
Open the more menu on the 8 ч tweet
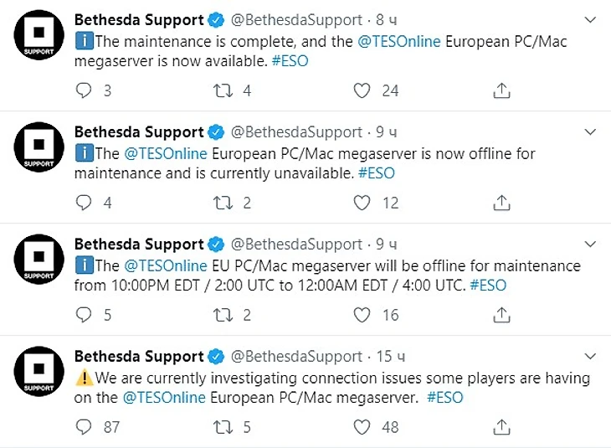(x=590, y=19)
